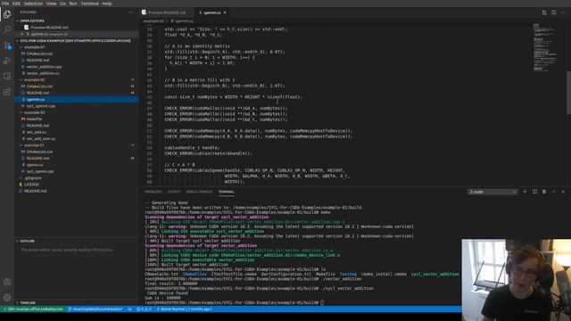Image resolution: width=571 pixels, height=321 pixels.
Task: Collapse the Outline section
Action: click(x=28, y=241)
